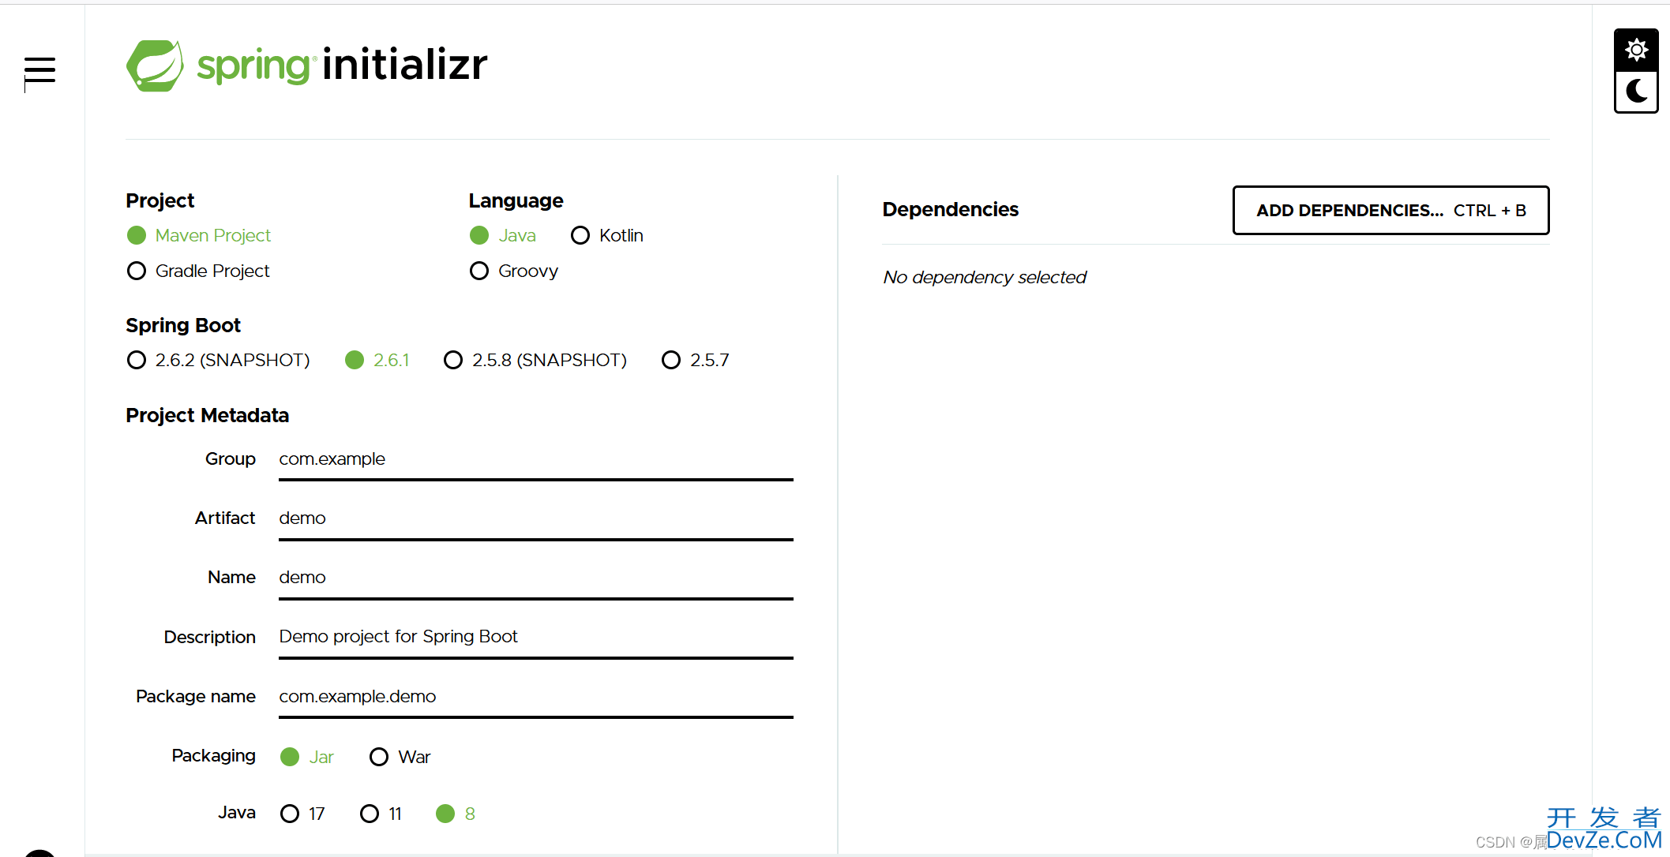The image size is (1670, 857).
Task: Switch to light theme sun icon
Action: pyautogui.click(x=1636, y=51)
